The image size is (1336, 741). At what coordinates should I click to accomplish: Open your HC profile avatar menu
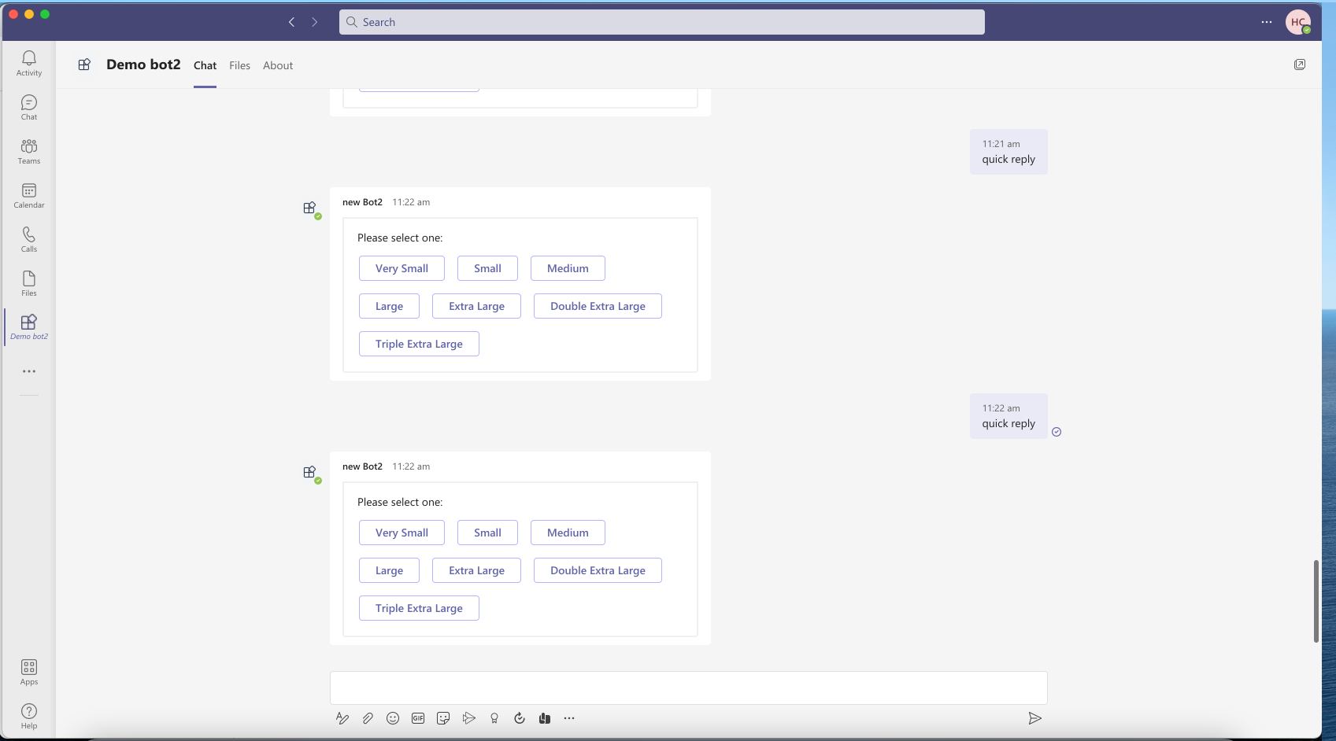pos(1297,22)
